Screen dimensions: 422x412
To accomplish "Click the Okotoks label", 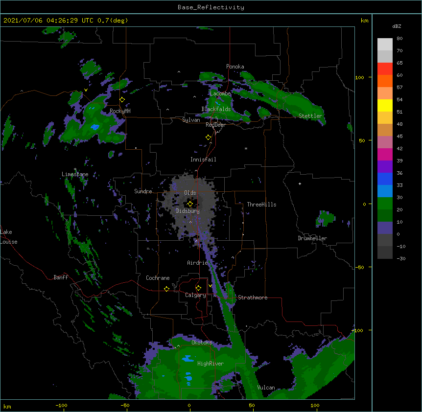I will [x=202, y=343].
